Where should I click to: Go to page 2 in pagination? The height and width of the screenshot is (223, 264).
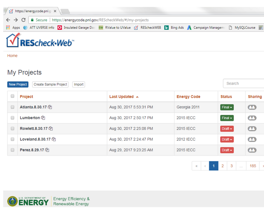tap(222, 166)
